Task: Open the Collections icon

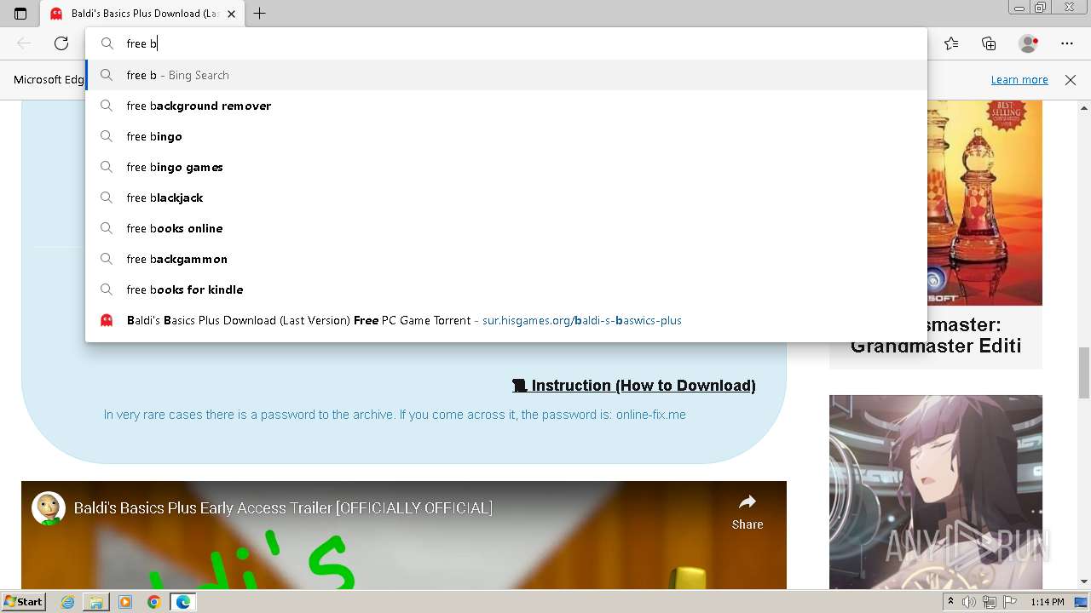Action: pos(989,43)
